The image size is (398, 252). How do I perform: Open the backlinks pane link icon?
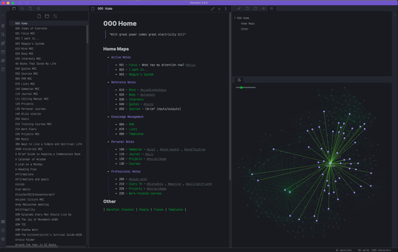239,8
